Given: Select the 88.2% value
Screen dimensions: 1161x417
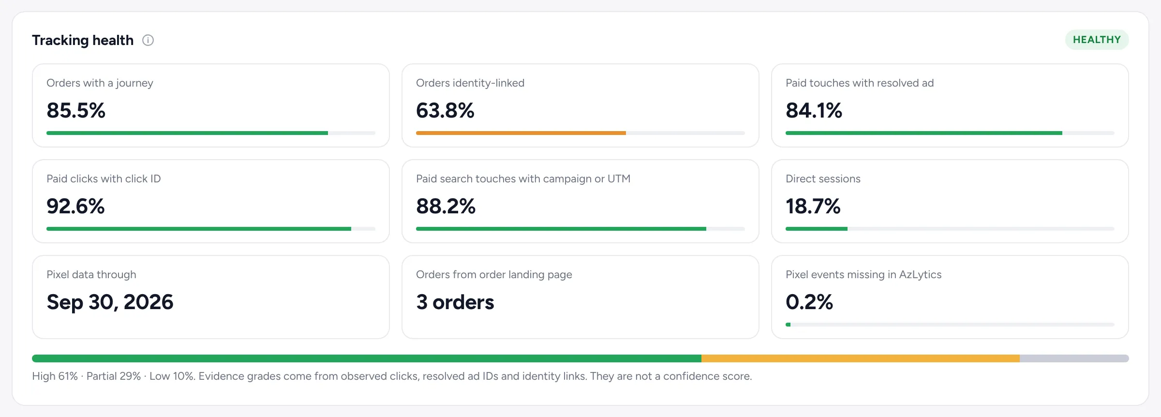Looking at the screenshot, I should [446, 206].
